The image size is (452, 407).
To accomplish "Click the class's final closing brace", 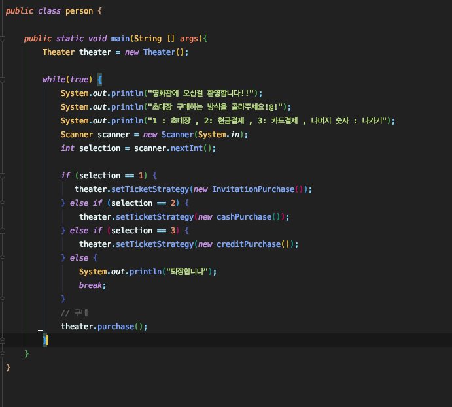I will pyautogui.click(x=8, y=368).
